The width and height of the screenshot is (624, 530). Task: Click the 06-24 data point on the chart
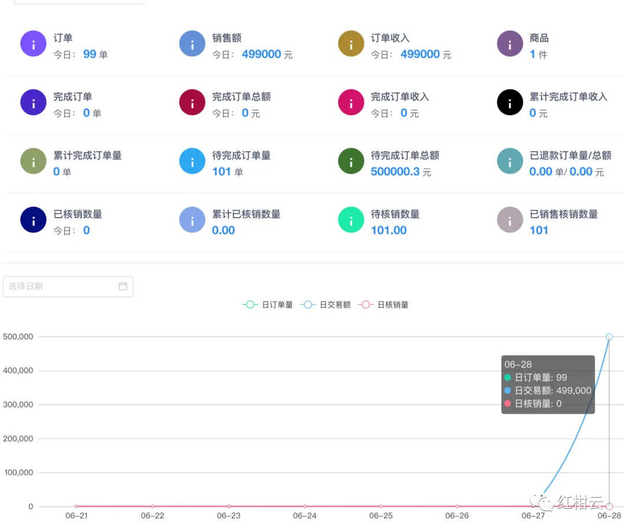(305, 506)
